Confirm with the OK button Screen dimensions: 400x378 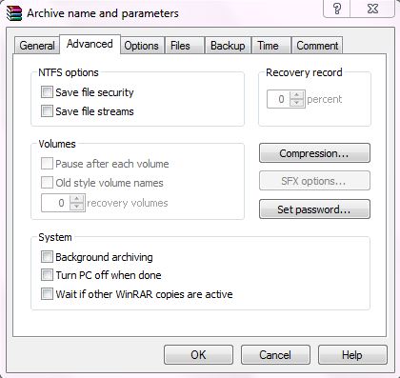pos(198,354)
